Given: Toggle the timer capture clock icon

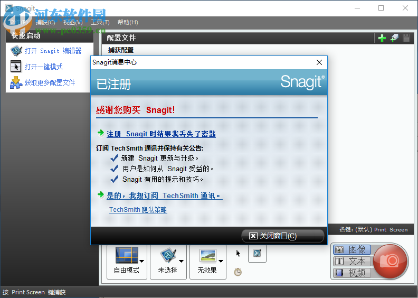Looking at the screenshot, I should 238,272.
